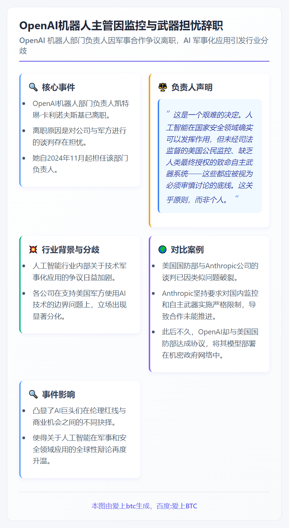Click the main title OpenAI机器人主管因监控与武器担忧辞职
Viewport: 289px width, 528px height.
pos(121,26)
